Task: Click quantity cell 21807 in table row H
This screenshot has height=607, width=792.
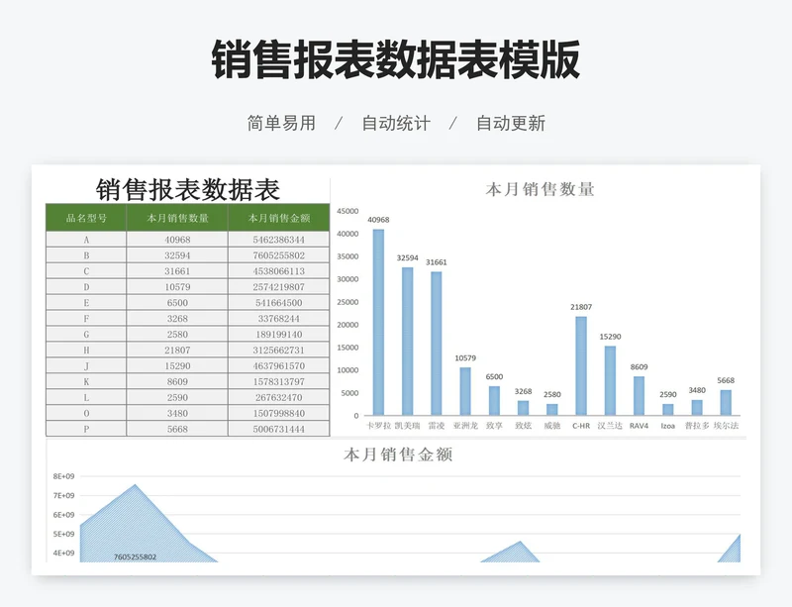Action: (x=177, y=350)
